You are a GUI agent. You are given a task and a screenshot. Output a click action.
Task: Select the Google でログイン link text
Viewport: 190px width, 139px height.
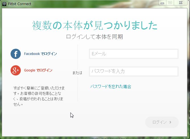[x=38, y=70]
